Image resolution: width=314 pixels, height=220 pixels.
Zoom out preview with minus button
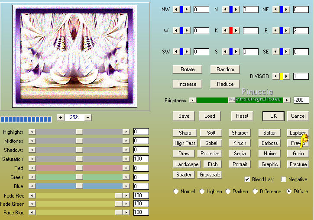coord(88,117)
